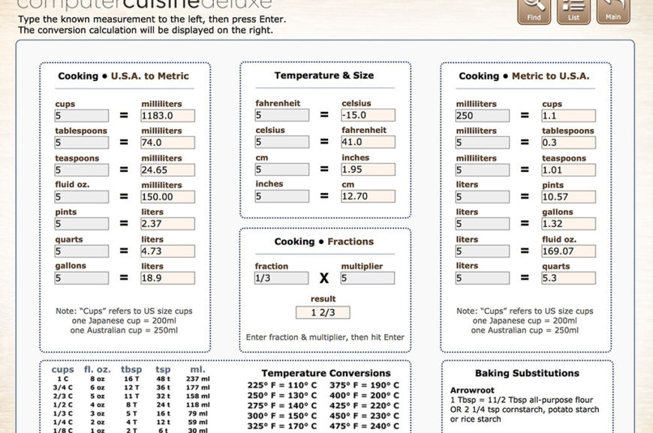653x433 pixels.
Task: Click the '16 T' tablespoon cell
Action: pyautogui.click(x=131, y=379)
